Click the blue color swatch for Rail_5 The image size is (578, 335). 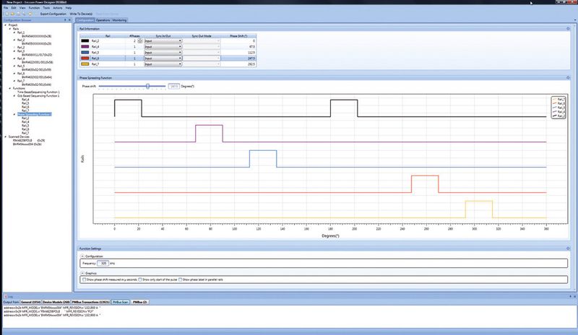tap(85, 52)
